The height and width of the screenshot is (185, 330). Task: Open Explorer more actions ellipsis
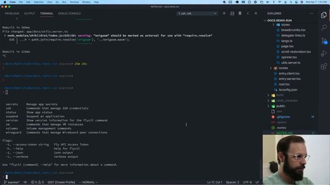pos(311,13)
